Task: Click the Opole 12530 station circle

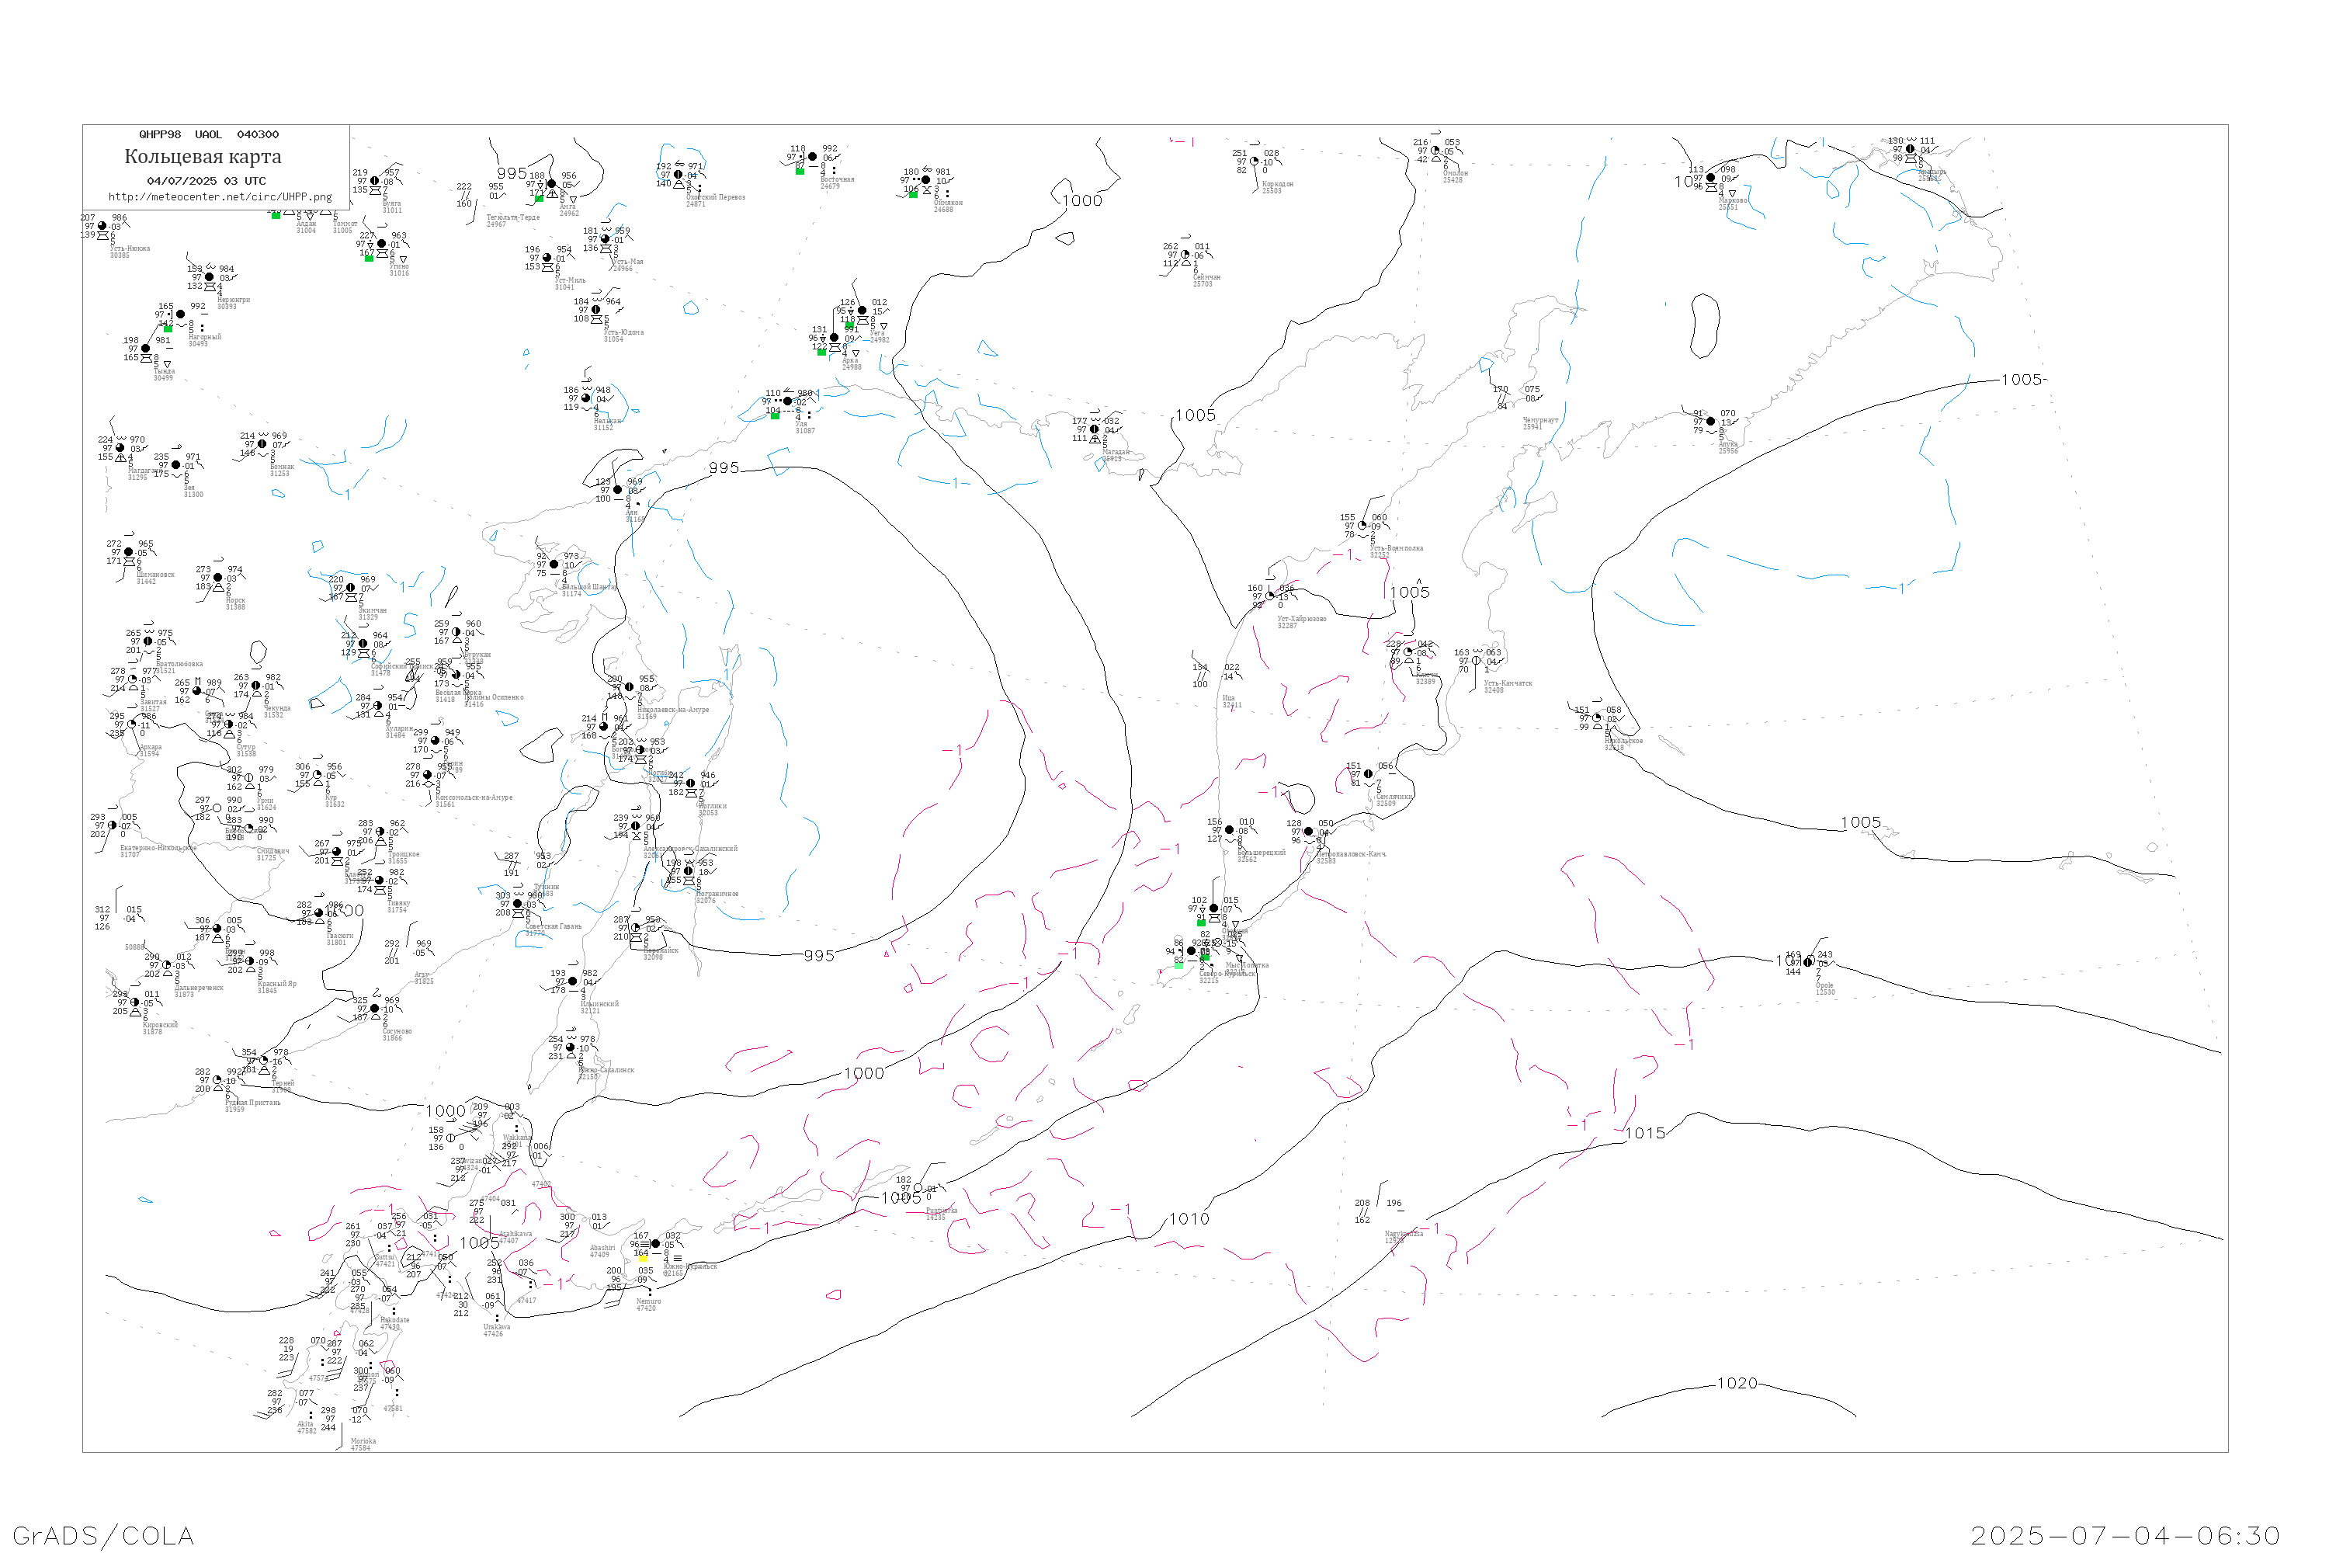Action: pos(1809,962)
